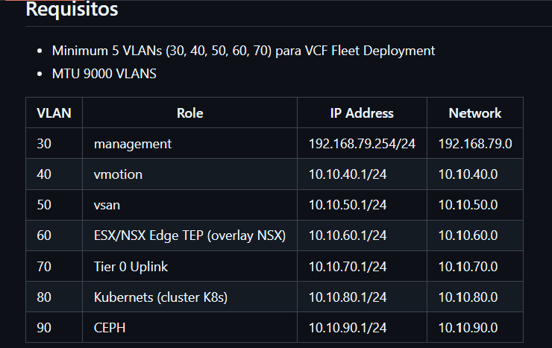Click the VLAN column header
The image size is (552, 348).
[54, 113]
